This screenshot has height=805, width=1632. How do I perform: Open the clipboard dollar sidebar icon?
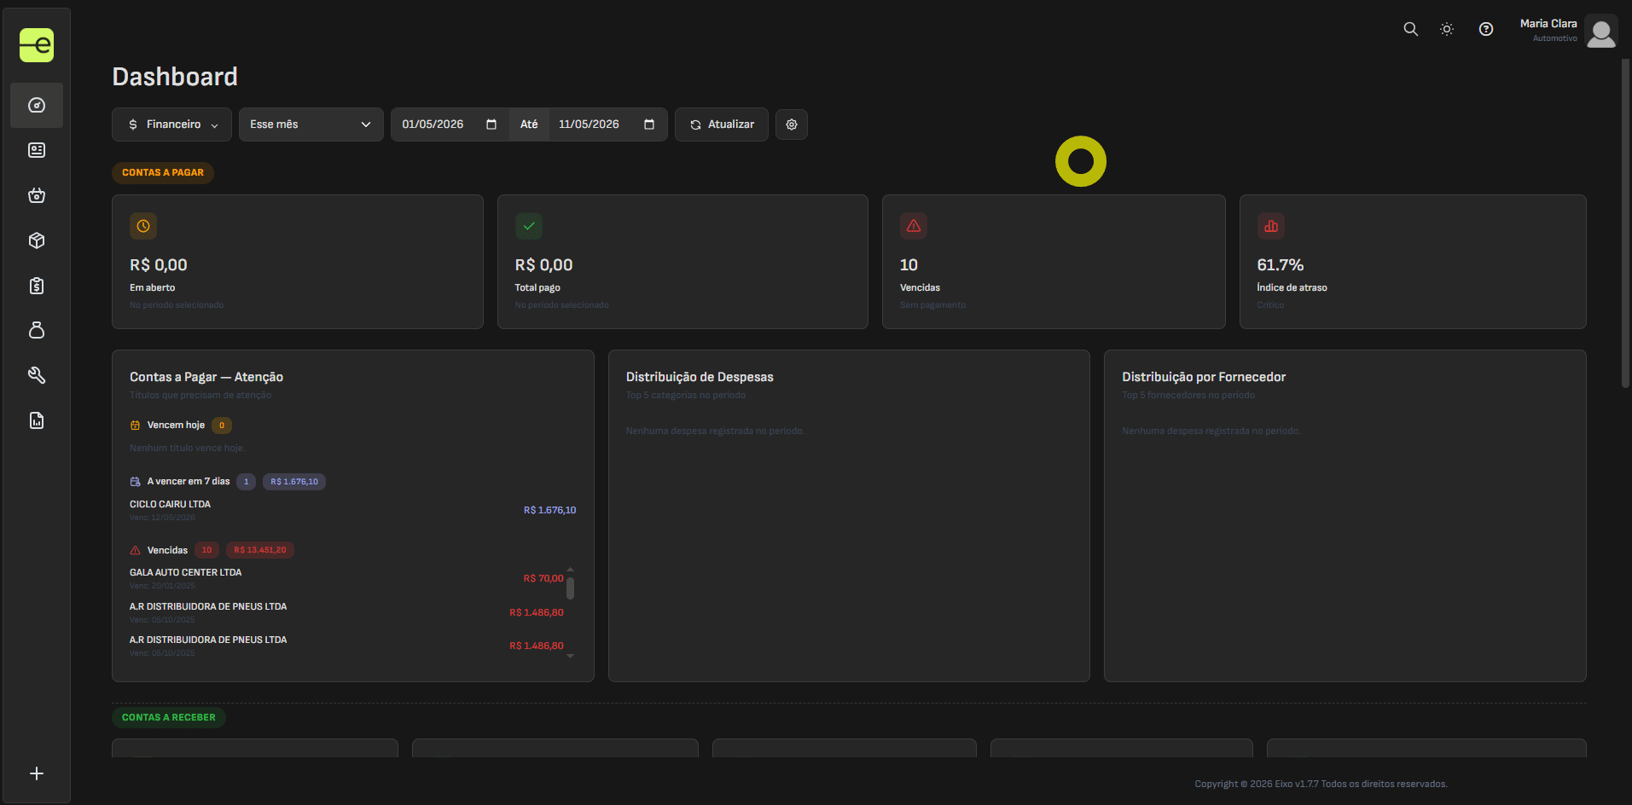[x=37, y=286]
